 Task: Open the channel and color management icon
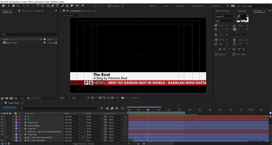click(x=108, y=98)
